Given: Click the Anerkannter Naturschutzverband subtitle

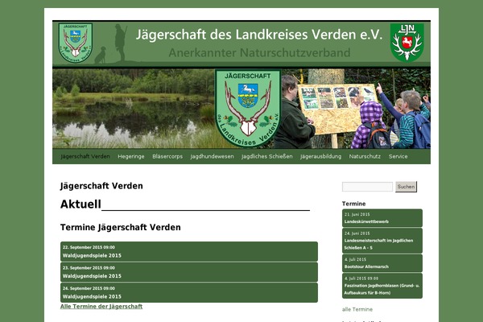Looking at the screenshot, I should (259, 52).
